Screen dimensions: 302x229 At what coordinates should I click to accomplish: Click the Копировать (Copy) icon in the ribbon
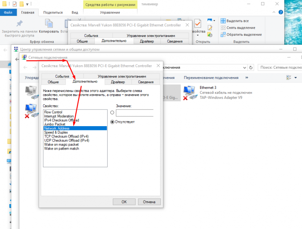click(49, 24)
